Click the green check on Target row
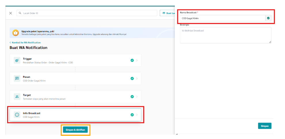The image size is (285, 139). [x=132, y=97]
